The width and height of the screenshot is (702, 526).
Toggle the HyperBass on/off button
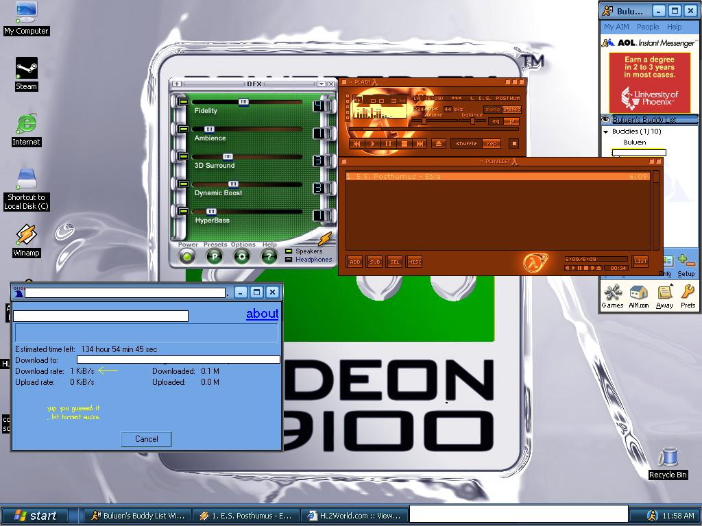pos(182,211)
